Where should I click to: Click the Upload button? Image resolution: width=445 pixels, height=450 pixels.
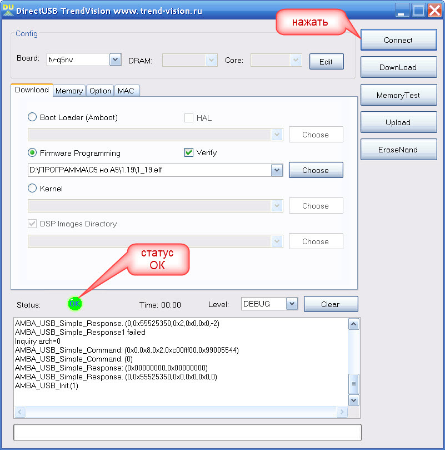click(398, 122)
